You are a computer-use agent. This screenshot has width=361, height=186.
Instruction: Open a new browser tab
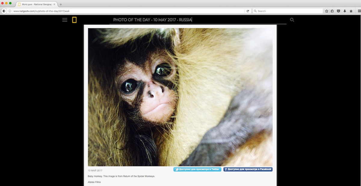click(x=61, y=4)
